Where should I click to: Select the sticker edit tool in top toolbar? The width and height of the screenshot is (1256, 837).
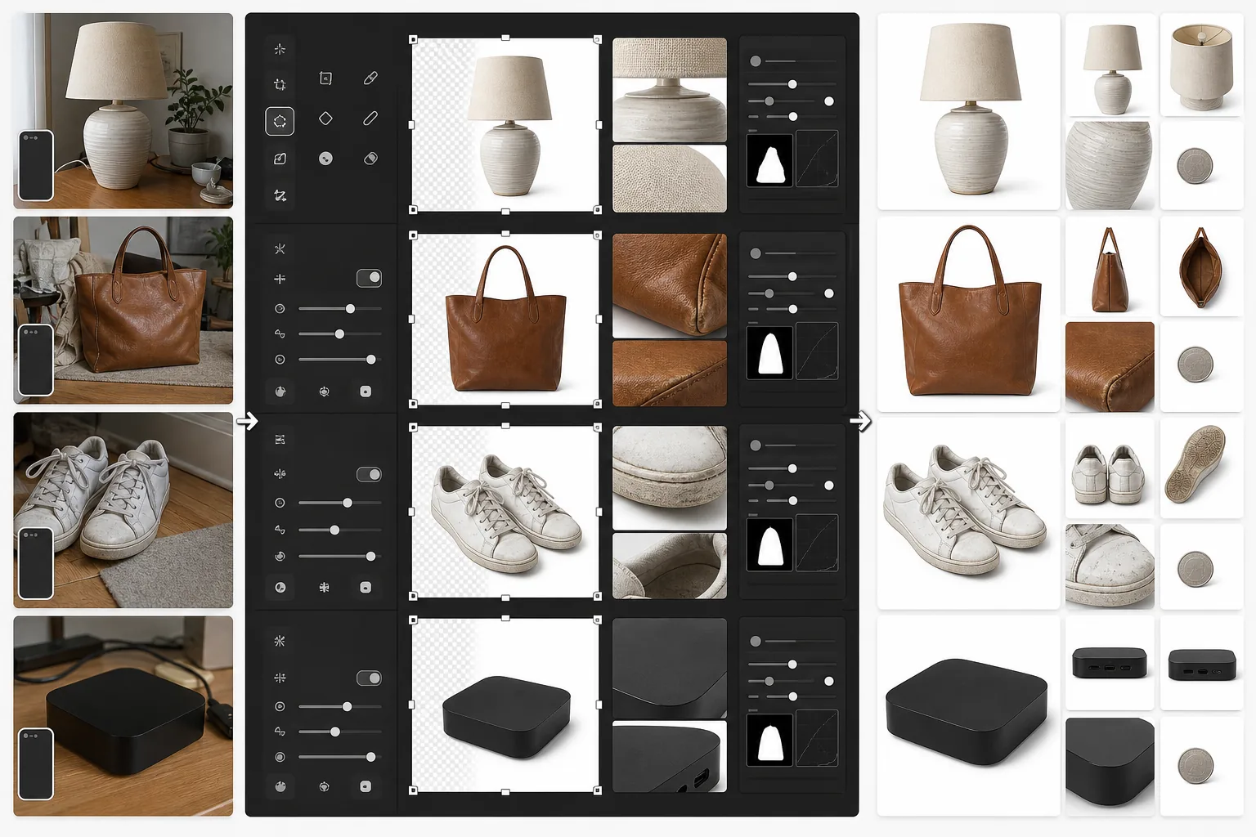tap(280, 159)
